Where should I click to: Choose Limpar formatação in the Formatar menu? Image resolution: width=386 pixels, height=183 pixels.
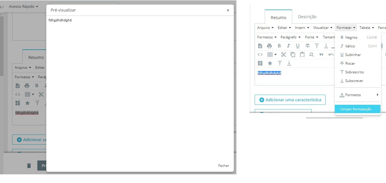pos(357,109)
